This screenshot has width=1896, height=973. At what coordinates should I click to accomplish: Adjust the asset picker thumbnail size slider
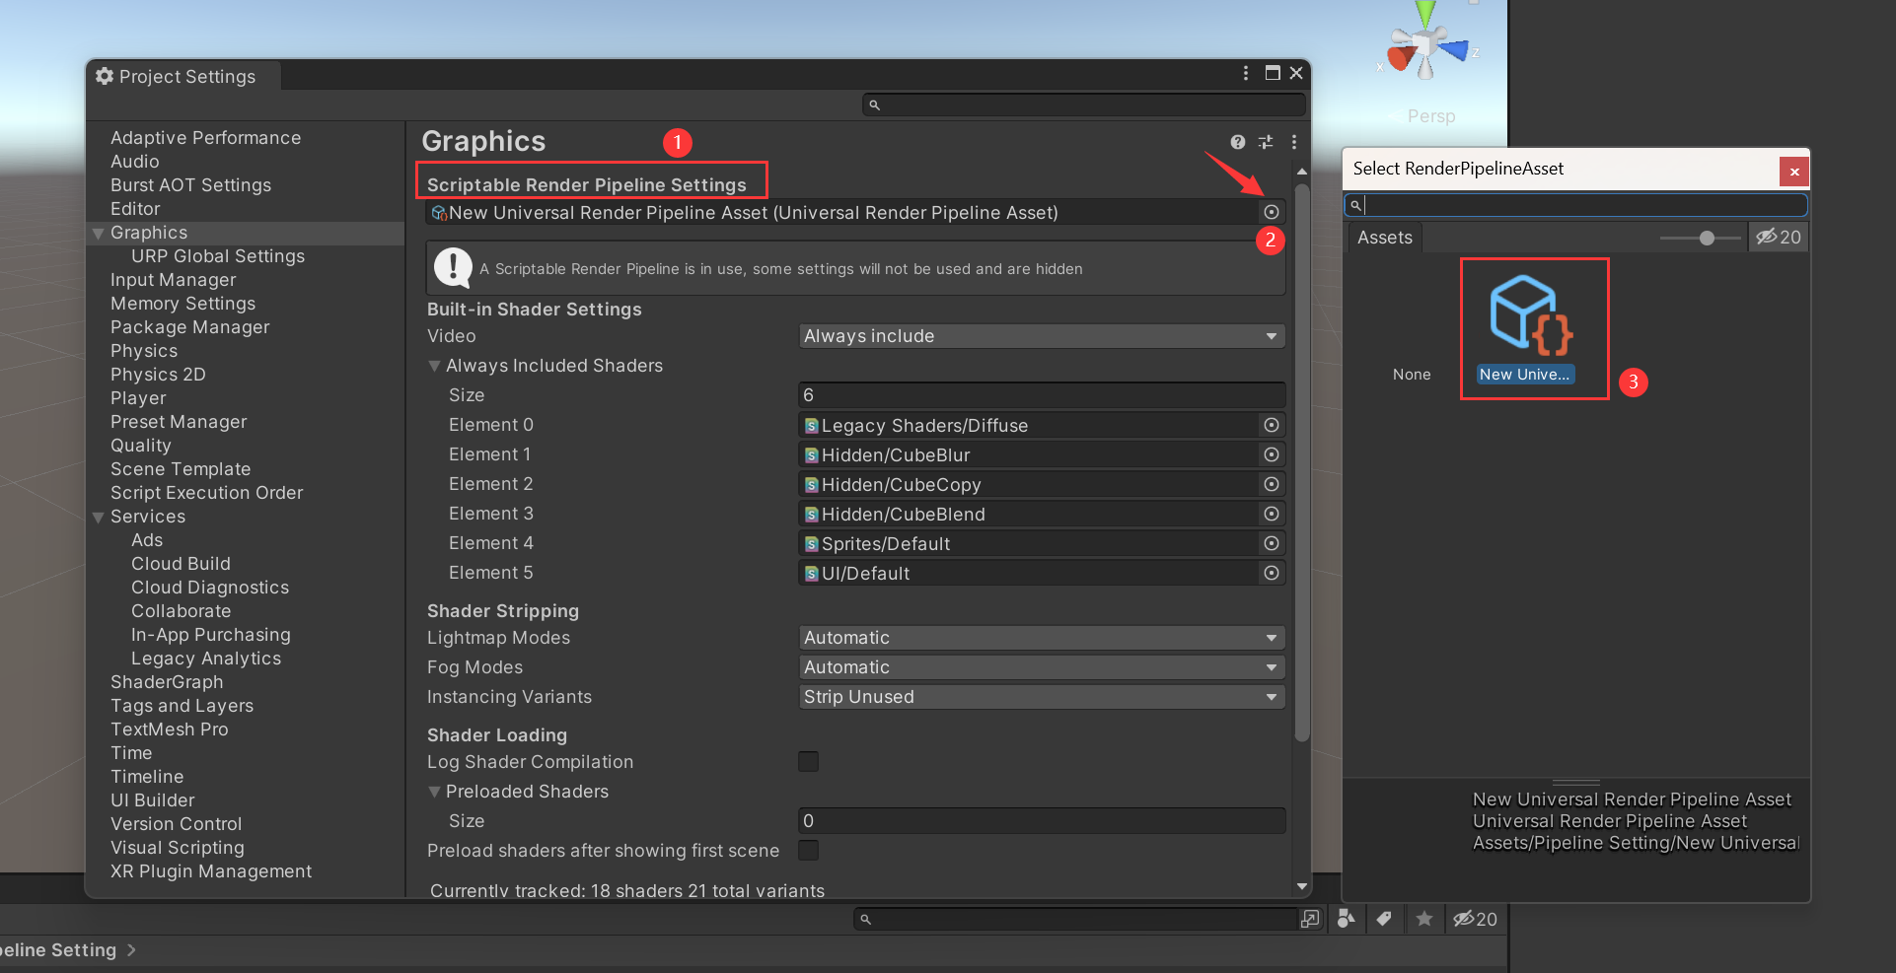[x=1706, y=238]
